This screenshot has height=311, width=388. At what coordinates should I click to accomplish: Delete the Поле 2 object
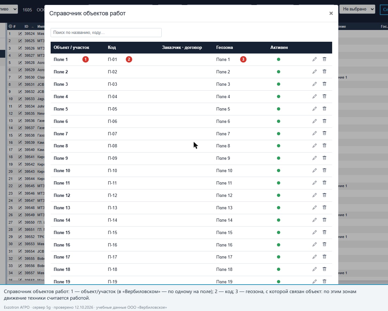[324, 72]
